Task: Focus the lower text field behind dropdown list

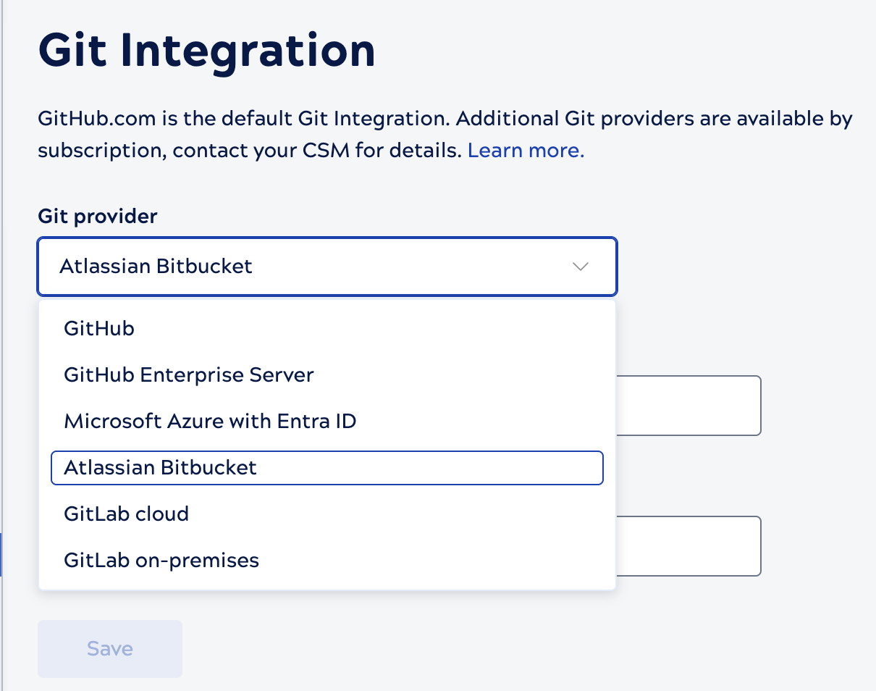Action: 688,546
